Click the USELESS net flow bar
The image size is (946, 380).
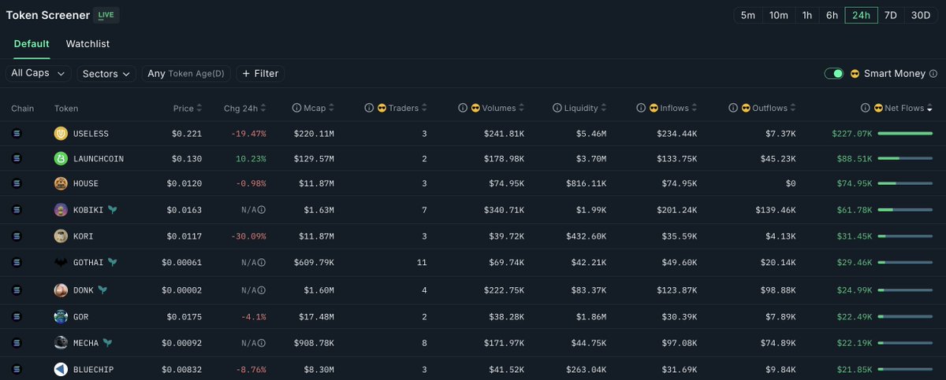[905, 134]
